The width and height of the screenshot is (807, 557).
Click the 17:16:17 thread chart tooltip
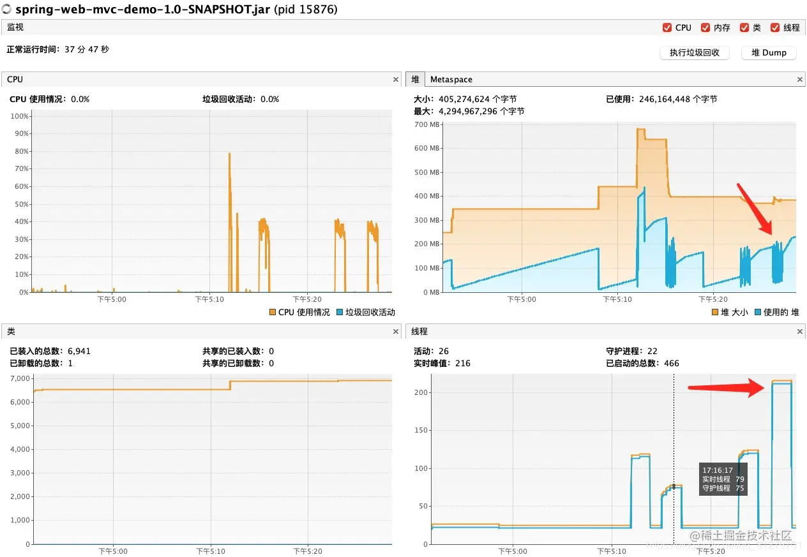click(x=723, y=479)
